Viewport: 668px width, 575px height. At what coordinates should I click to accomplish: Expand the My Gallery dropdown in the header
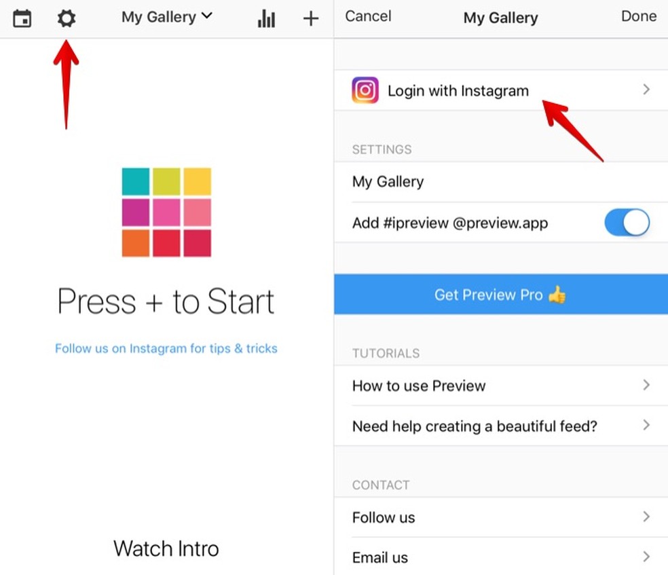166,17
